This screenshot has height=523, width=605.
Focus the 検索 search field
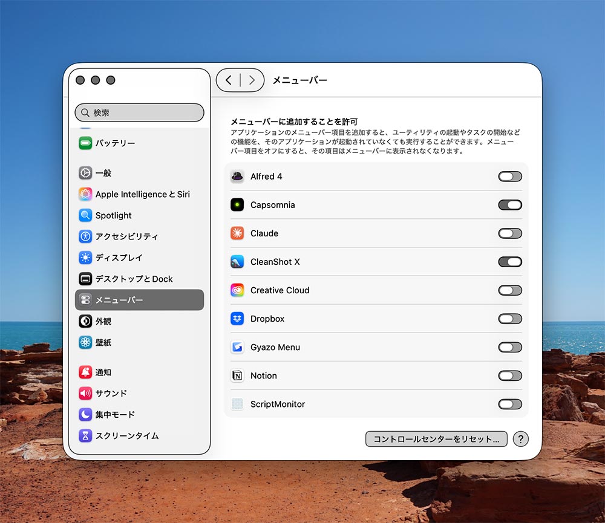point(139,112)
